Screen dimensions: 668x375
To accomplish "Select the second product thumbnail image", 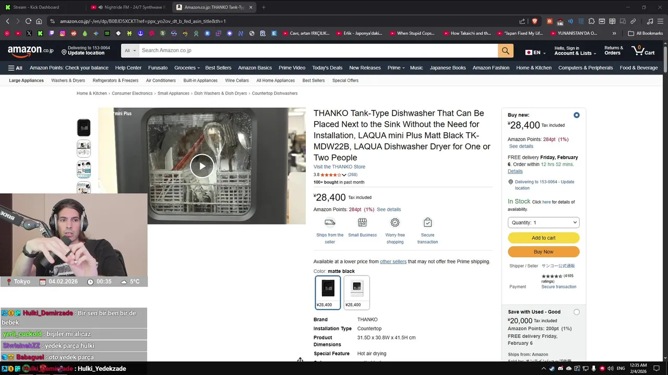I will coord(83,148).
